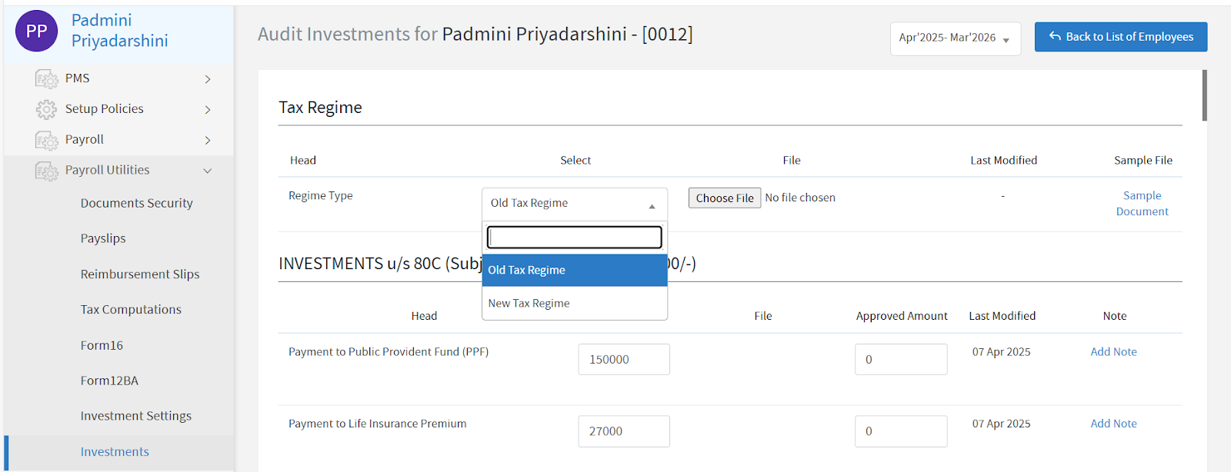This screenshot has height=472, width=1231.
Task: Click Add Note for Life Insurance Premium
Action: click(x=1113, y=423)
